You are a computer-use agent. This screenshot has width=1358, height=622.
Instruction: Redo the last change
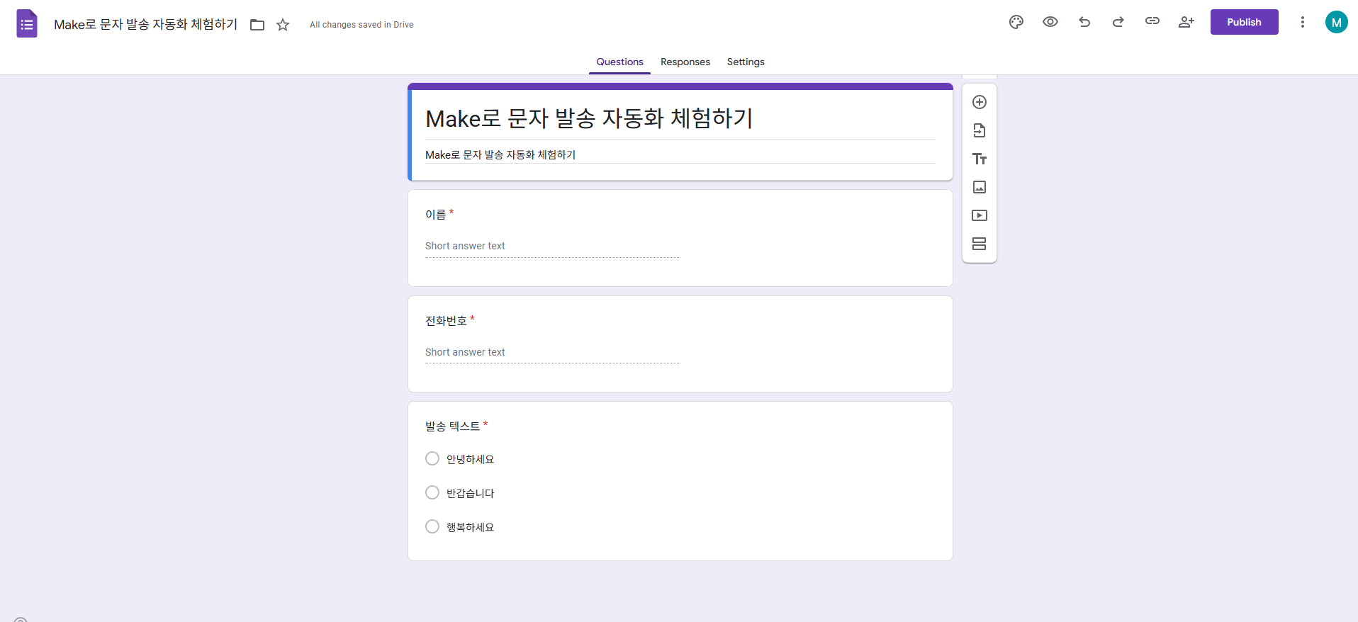pyautogui.click(x=1118, y=22)
